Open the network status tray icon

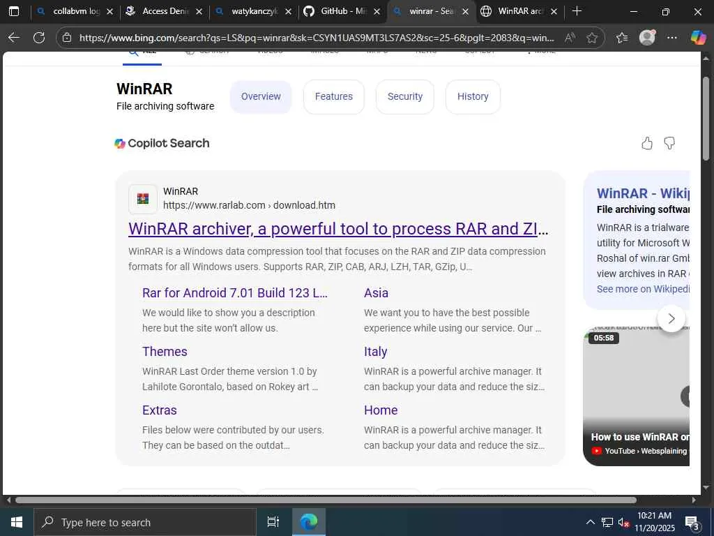(x=607, y=522)
